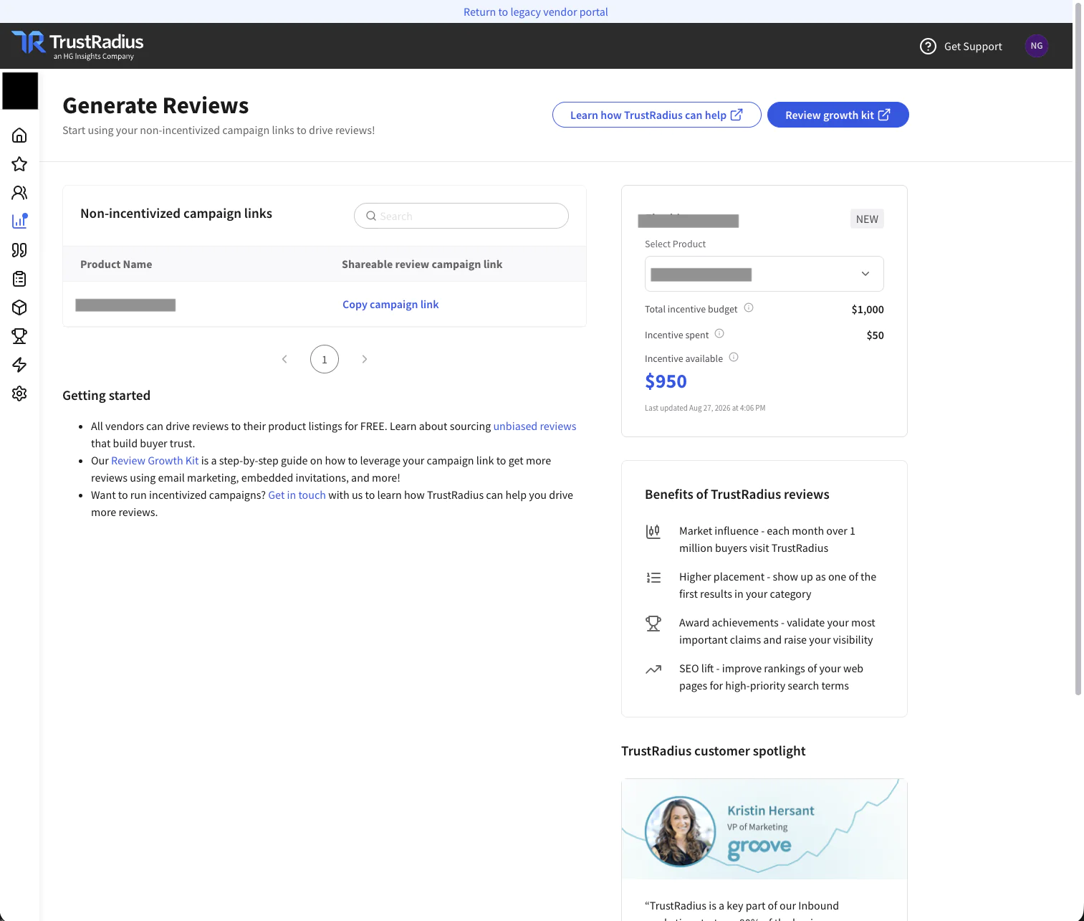1084x921 pixels.
Task: Click the $950 incentive available amount
Action: (x=666, y=381)
